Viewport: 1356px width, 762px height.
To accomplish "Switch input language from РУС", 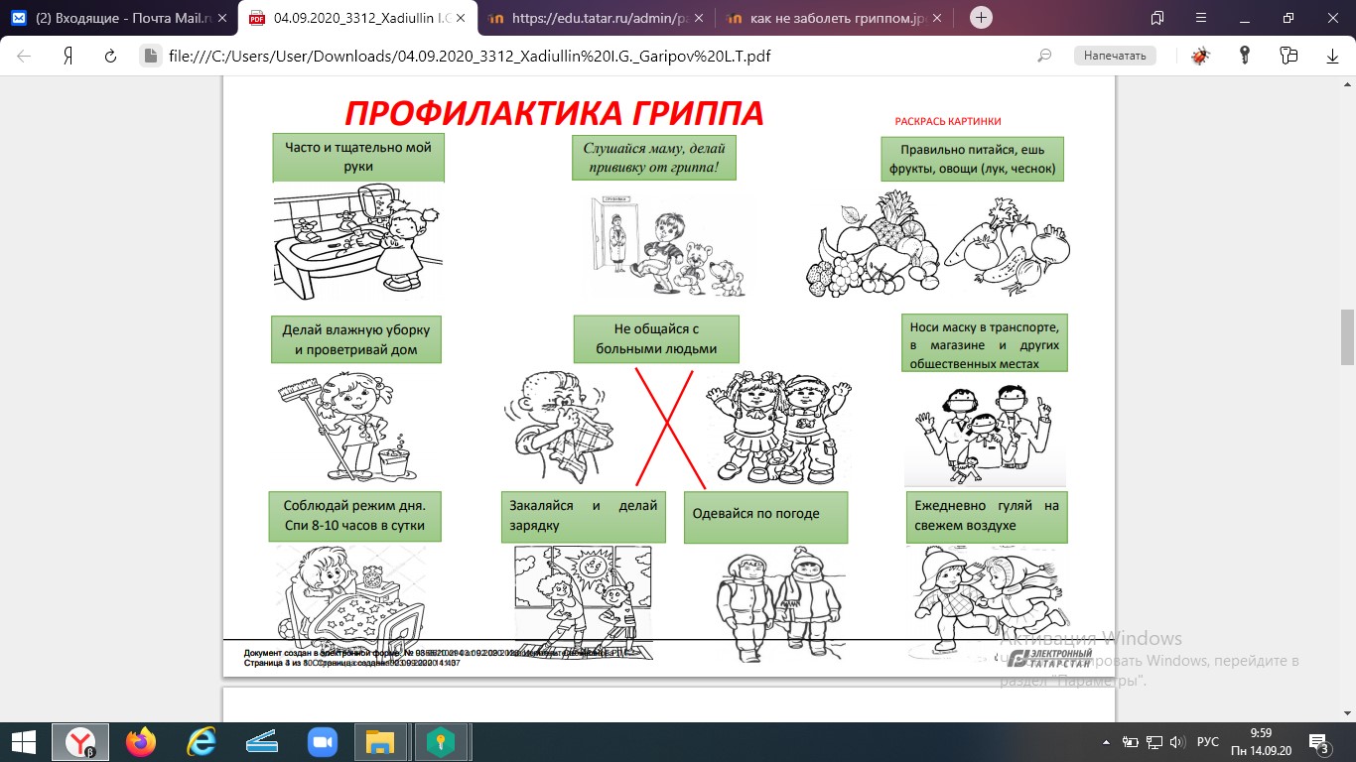I will click(x=1207, y=742).
